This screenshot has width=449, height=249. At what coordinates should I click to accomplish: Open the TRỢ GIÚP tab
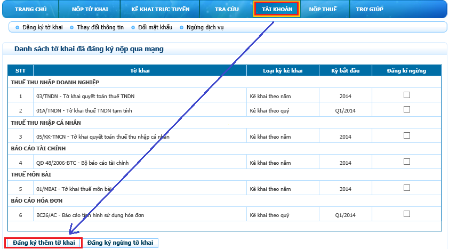coord(370,9)
